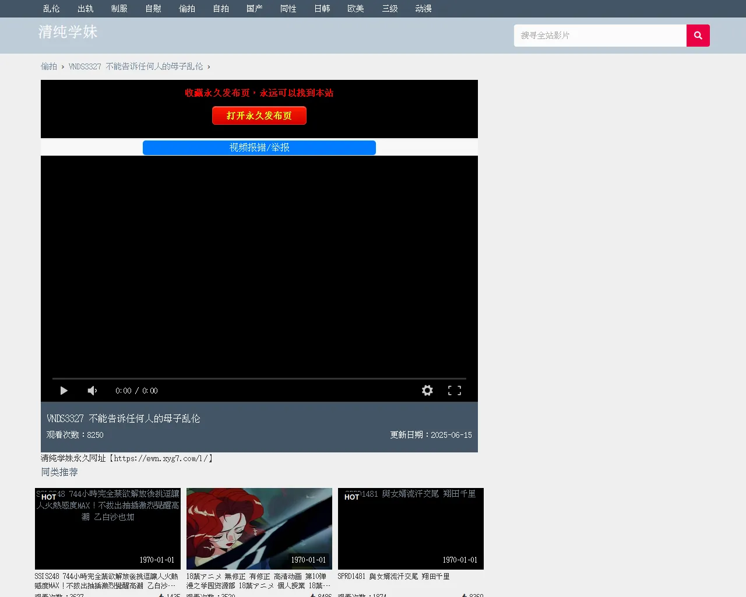The image size is (746, 597).
Task: Click the VNDS3327 breadcrumb title link
Action: 136,66
